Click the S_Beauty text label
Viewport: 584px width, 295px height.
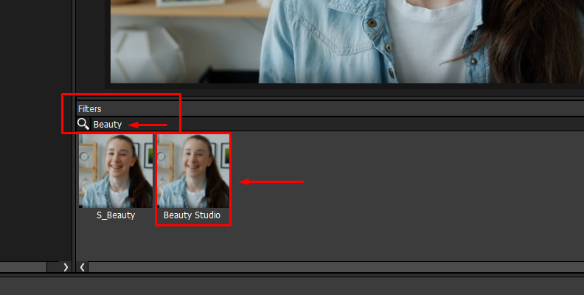tap(116, 215)
